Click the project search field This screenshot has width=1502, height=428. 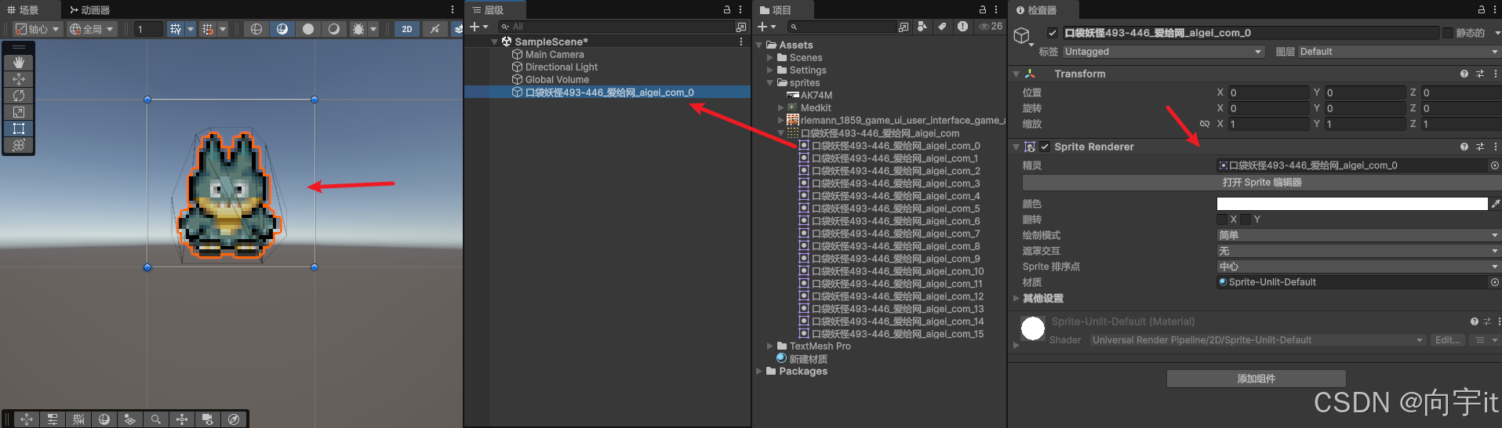(841, 27)
